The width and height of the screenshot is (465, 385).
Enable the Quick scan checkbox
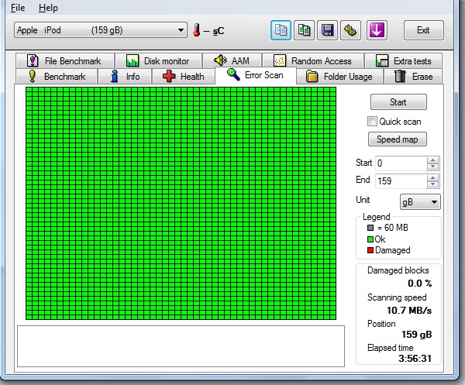373,122
